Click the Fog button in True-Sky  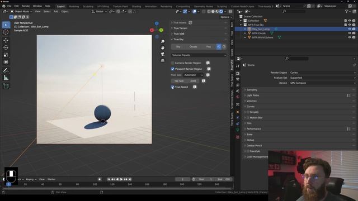pyautogui.click(x=208, y=47)
